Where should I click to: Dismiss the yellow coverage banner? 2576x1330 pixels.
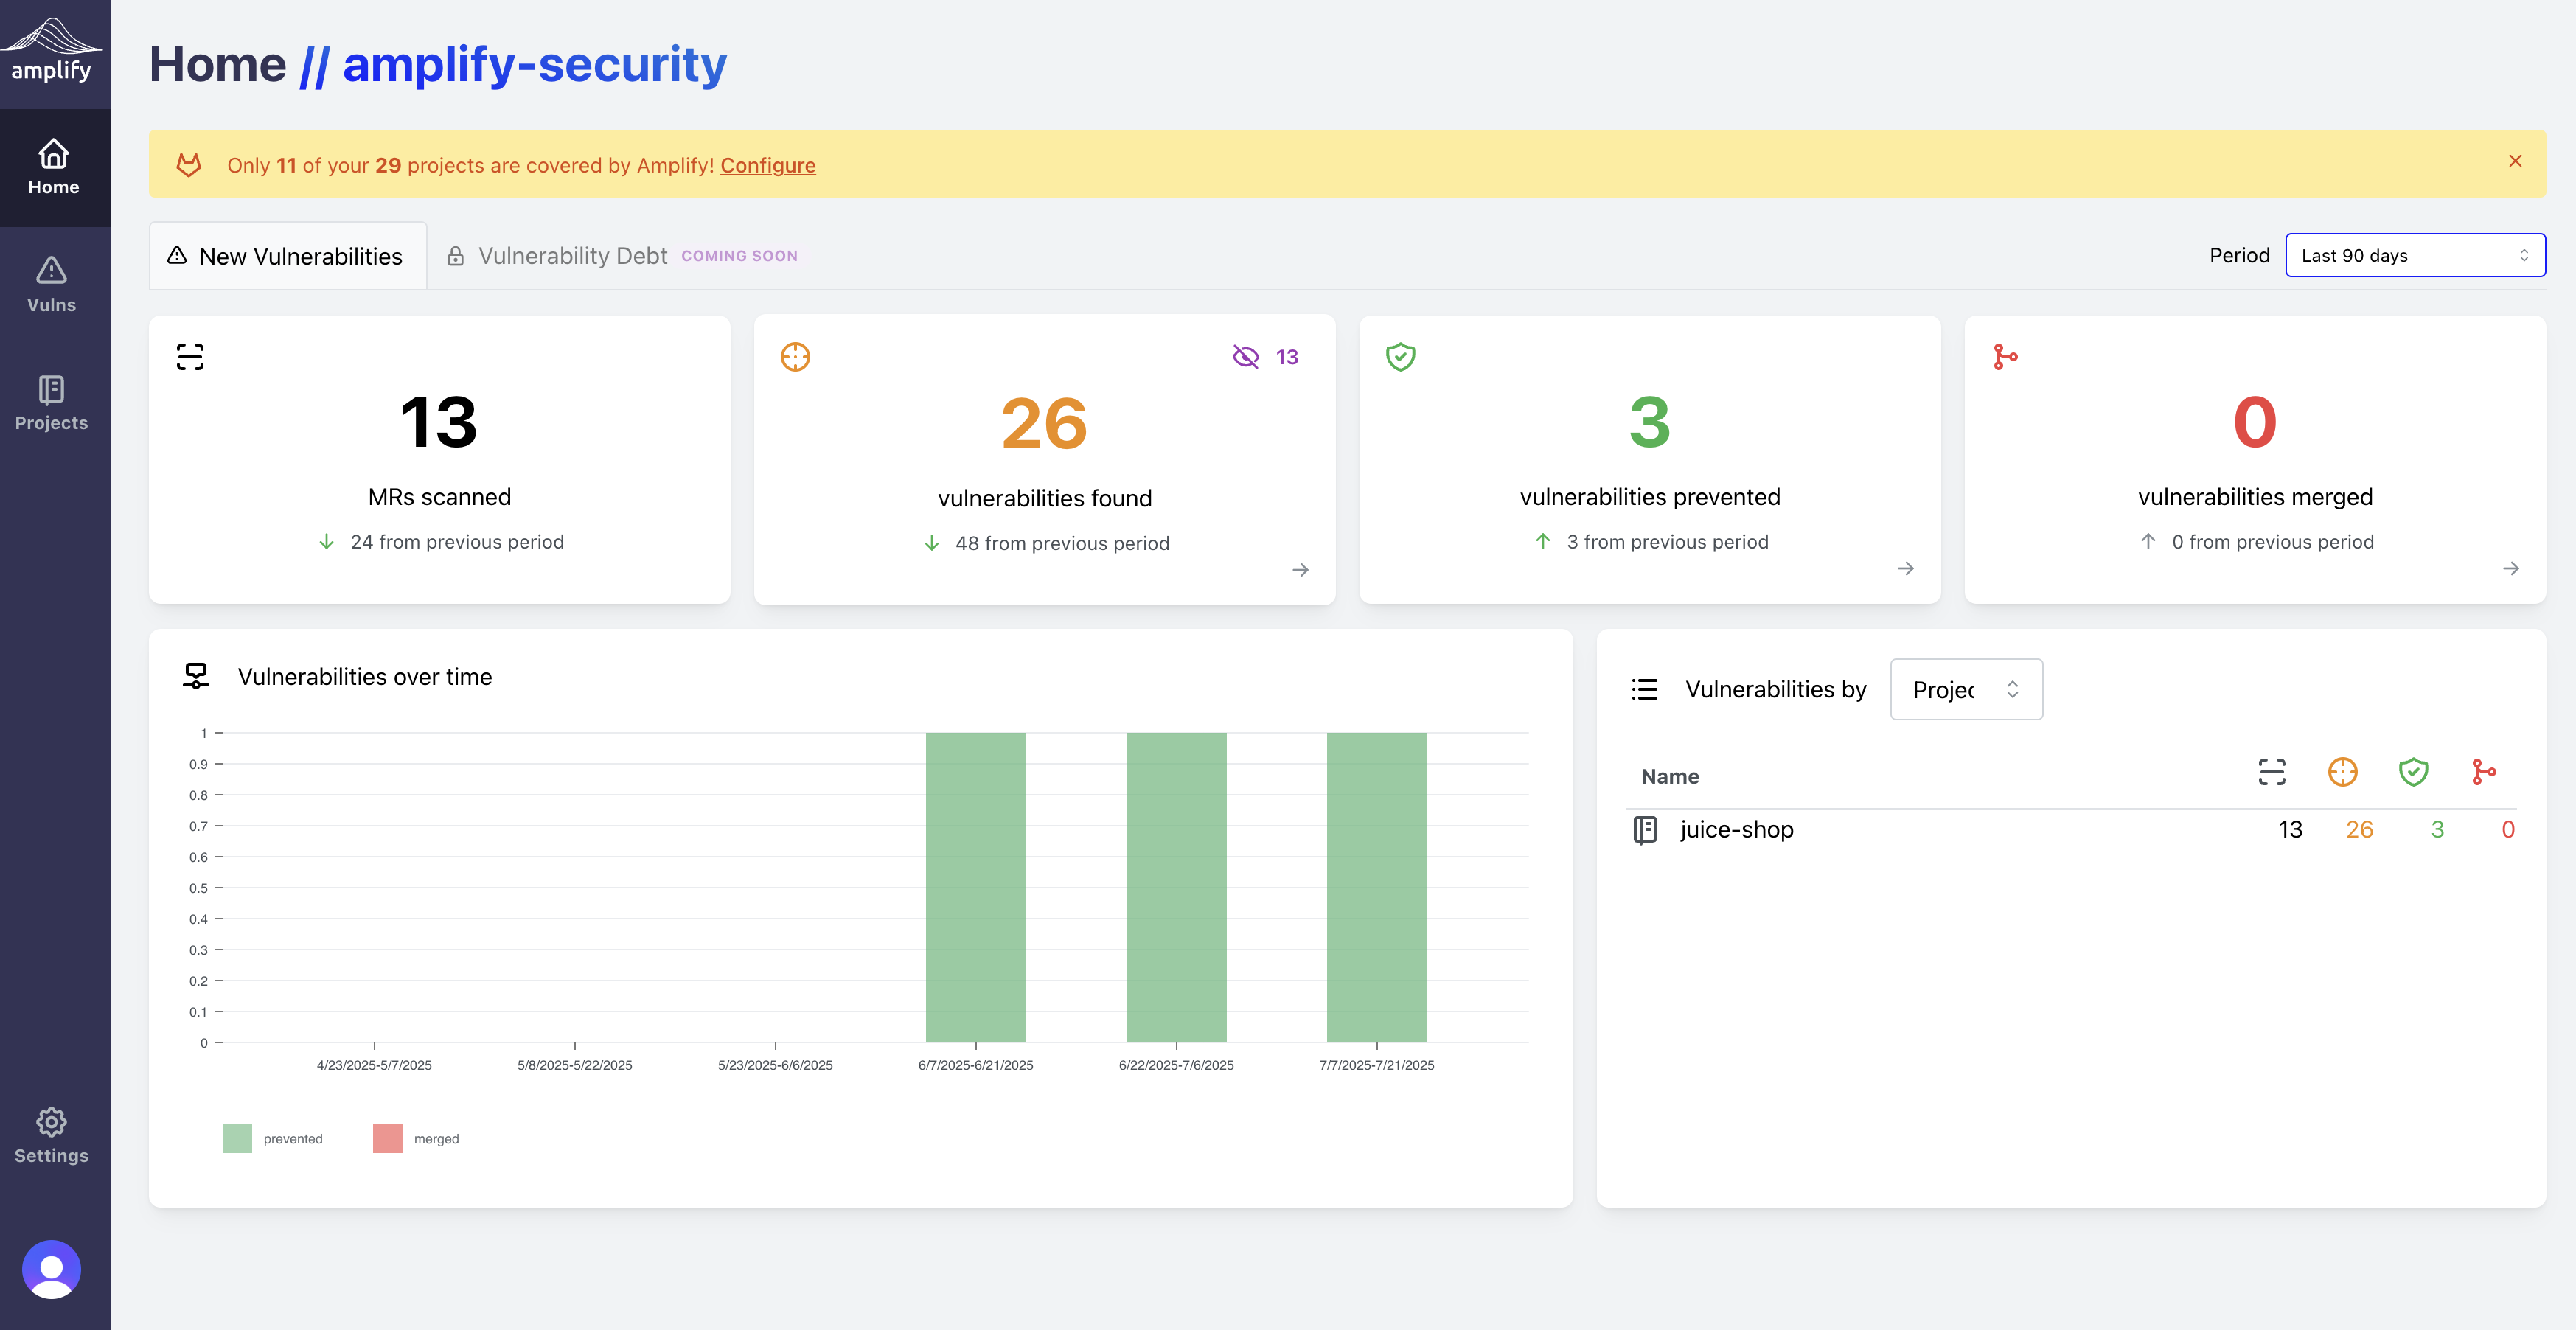(x=2515, y=161)
